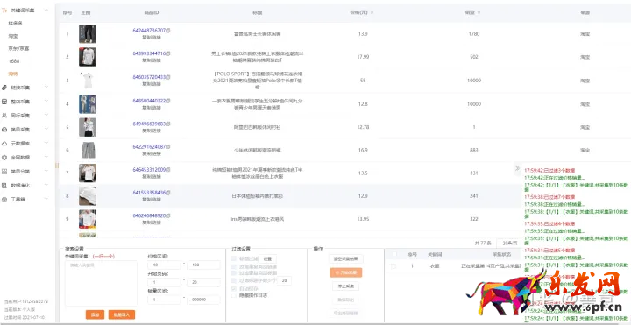631x325 pixels.
Task: Click copy icon beside product ID 642448736707
Action: 168,31
